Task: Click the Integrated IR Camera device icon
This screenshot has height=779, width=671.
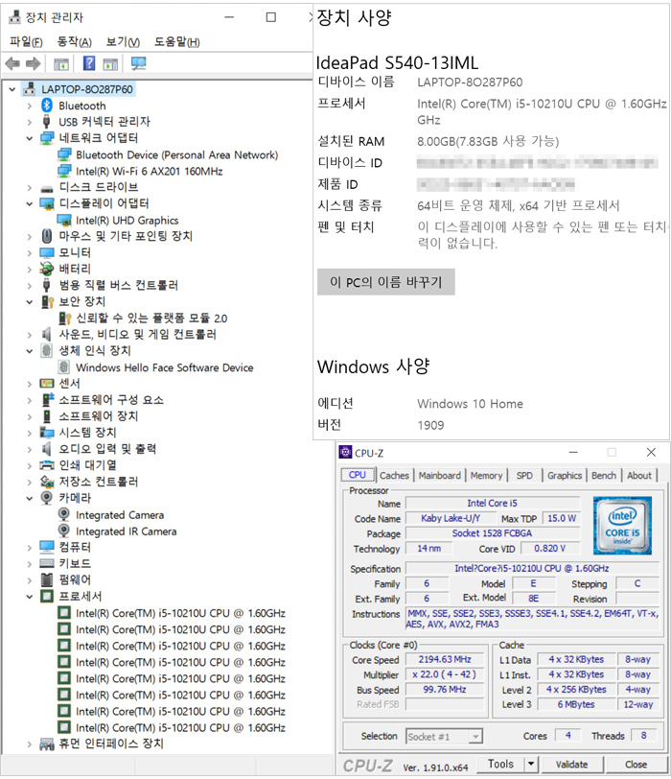Action: [64, 531]
